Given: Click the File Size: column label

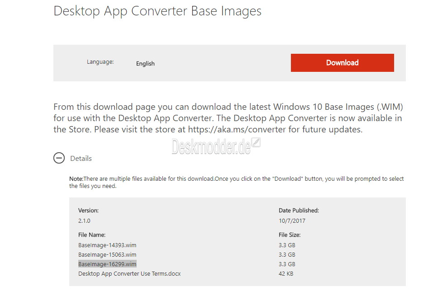Looking at the screenshot, I should pyautogui.click(x=290, y=235).
